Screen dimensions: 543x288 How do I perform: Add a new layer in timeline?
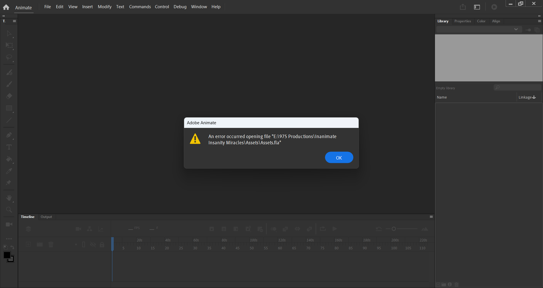coord(28,244)
